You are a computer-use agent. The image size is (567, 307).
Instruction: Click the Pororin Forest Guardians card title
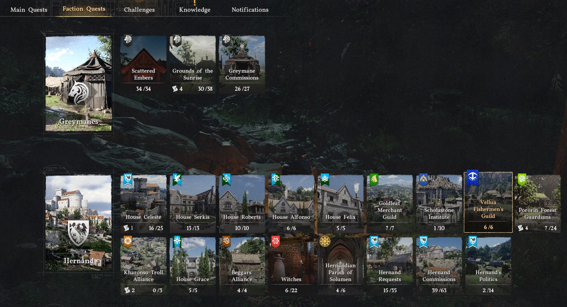(x=538, y=214)
